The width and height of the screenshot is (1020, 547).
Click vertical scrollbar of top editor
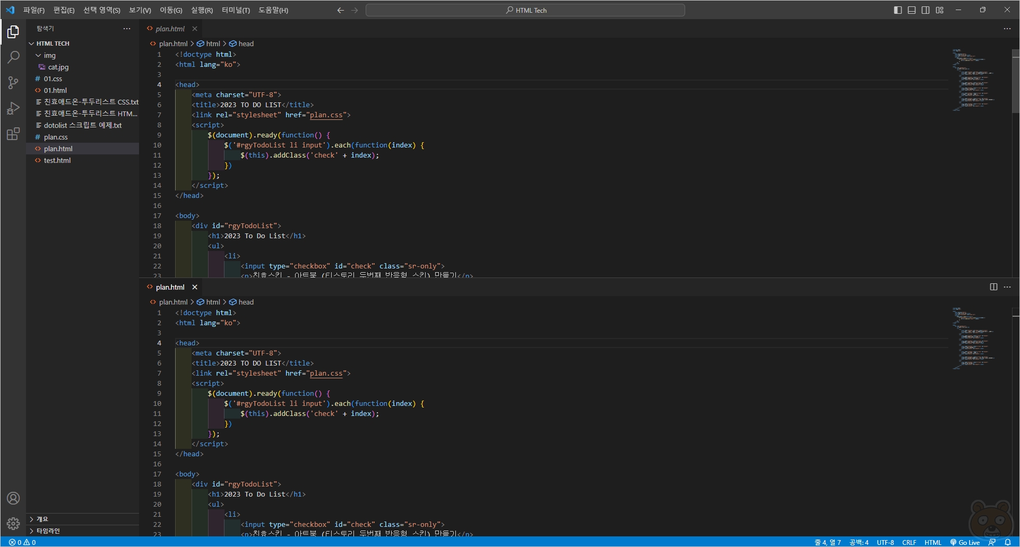[1015, 81]
